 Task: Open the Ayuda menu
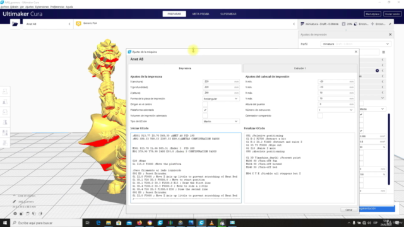tap(69, 7)
